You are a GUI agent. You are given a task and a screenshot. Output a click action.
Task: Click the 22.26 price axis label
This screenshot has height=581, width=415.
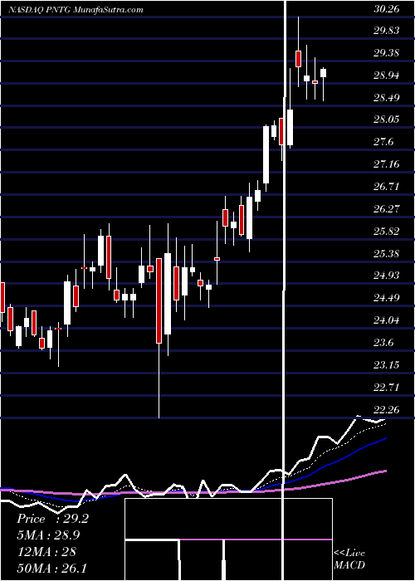click(387, 410)
